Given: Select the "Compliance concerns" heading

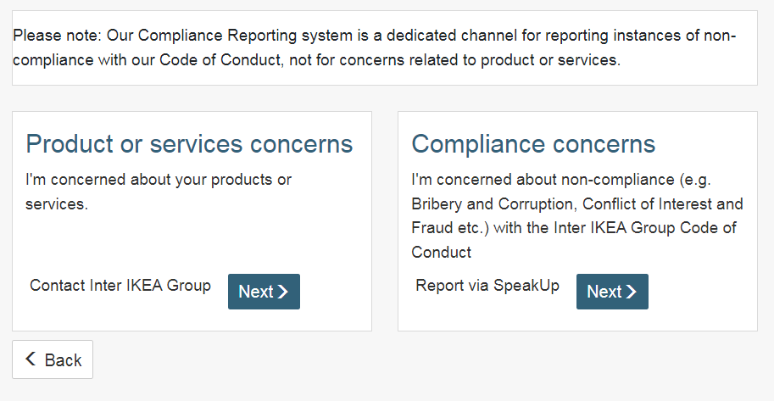Looking at the screenshot, I should coord(533,144).
